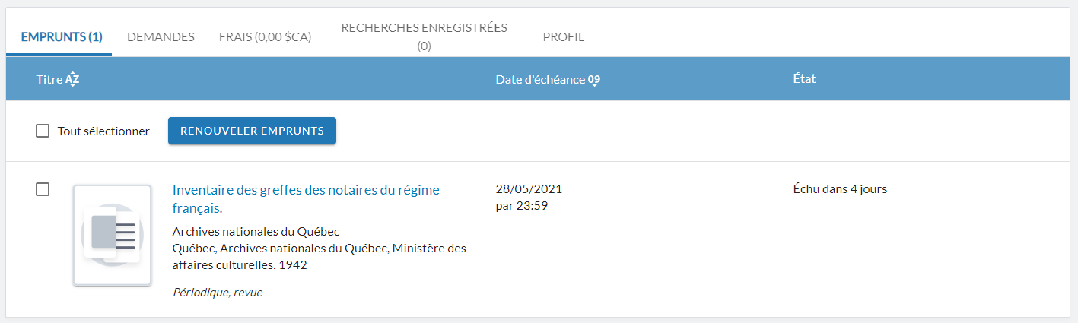The image size is (1078, 323).
Task: Open the FRAIS (0,00 $CA) tab
Action: pyautogui.click(x=266, y=36)
